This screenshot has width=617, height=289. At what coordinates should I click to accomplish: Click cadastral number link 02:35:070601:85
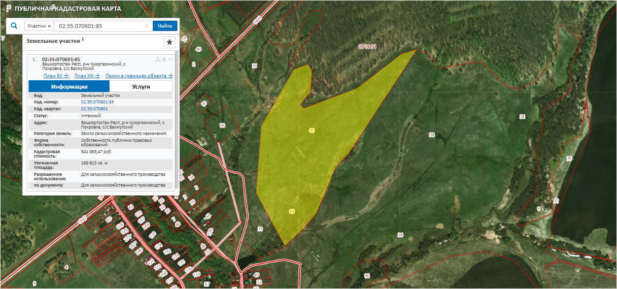97,102
